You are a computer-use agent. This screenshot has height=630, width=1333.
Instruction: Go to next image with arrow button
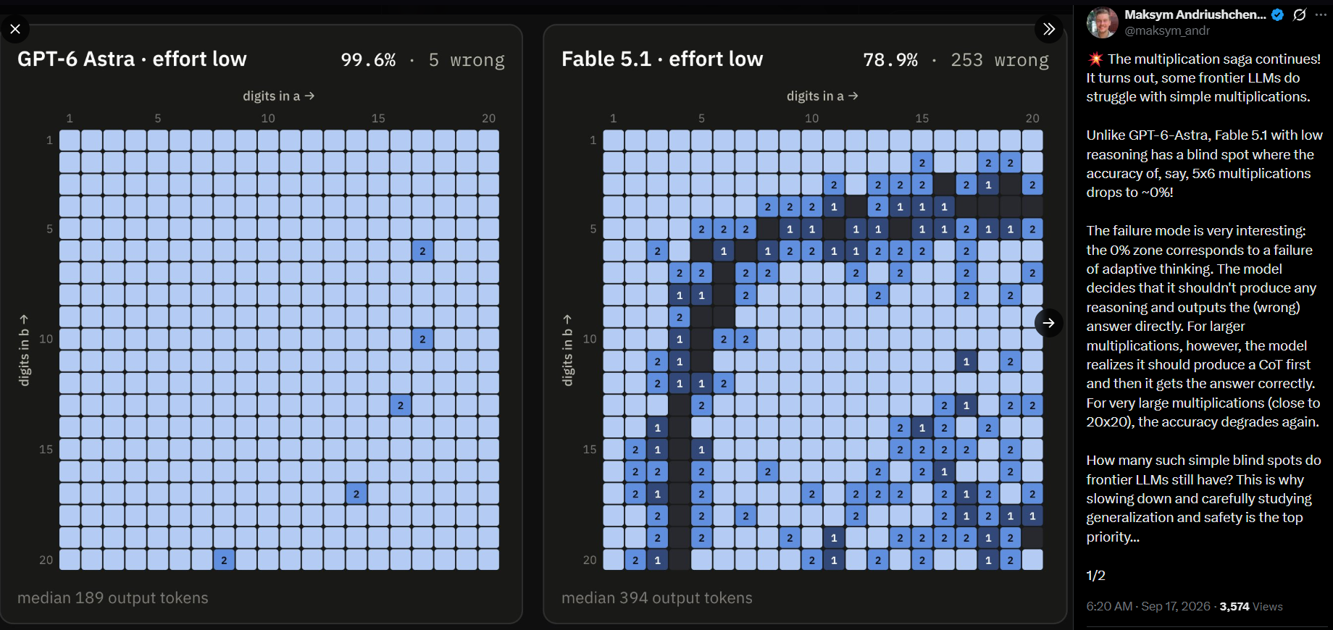point(1048,323)
